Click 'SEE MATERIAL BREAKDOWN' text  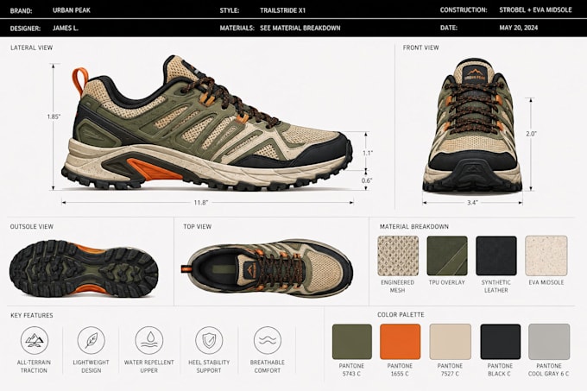[300, 28]
